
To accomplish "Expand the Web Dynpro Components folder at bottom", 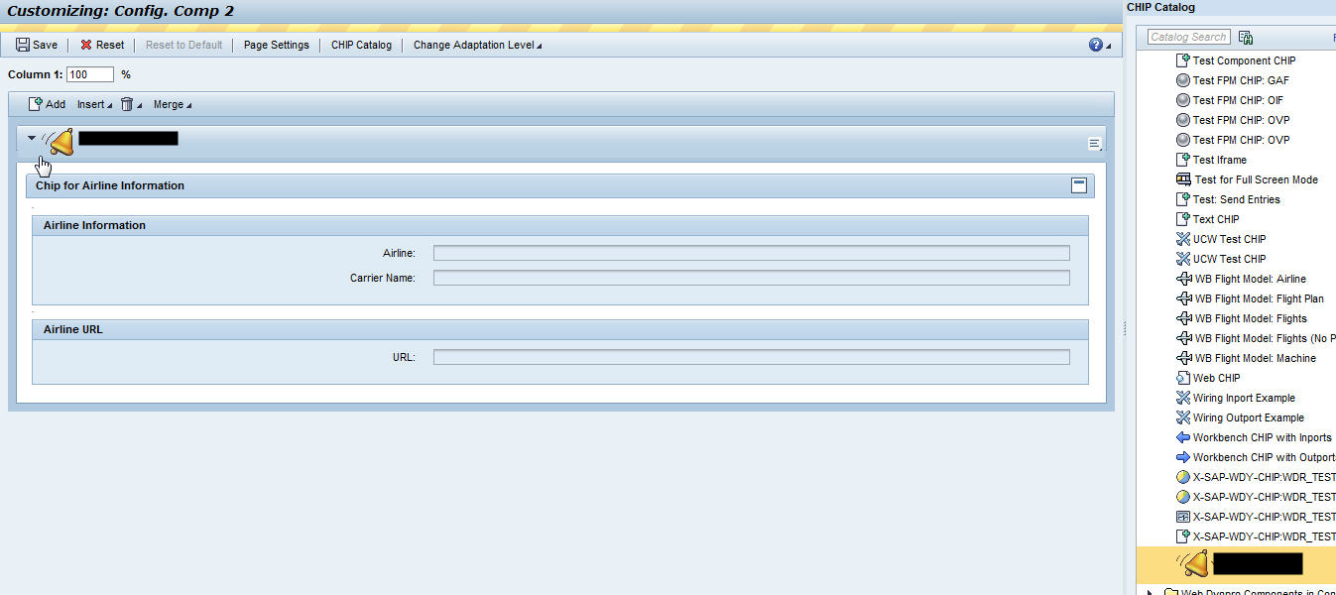I will coord(1149,590).
